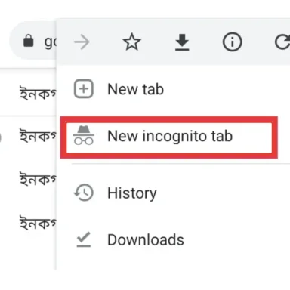Bookmark the page with the star icon
The width and height of the screenshot is (290, 290).
pos(131,42)
